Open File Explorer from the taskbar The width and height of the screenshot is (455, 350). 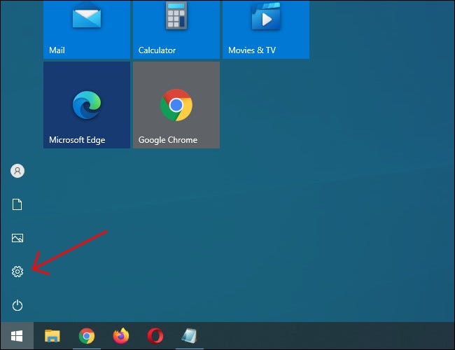(x=52, y=336)
